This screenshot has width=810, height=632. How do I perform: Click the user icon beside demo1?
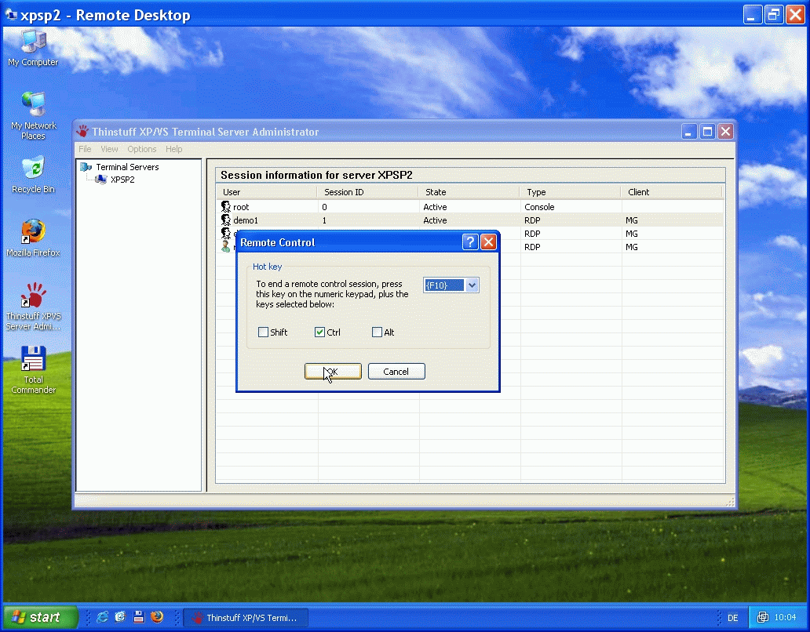(226, 220)
